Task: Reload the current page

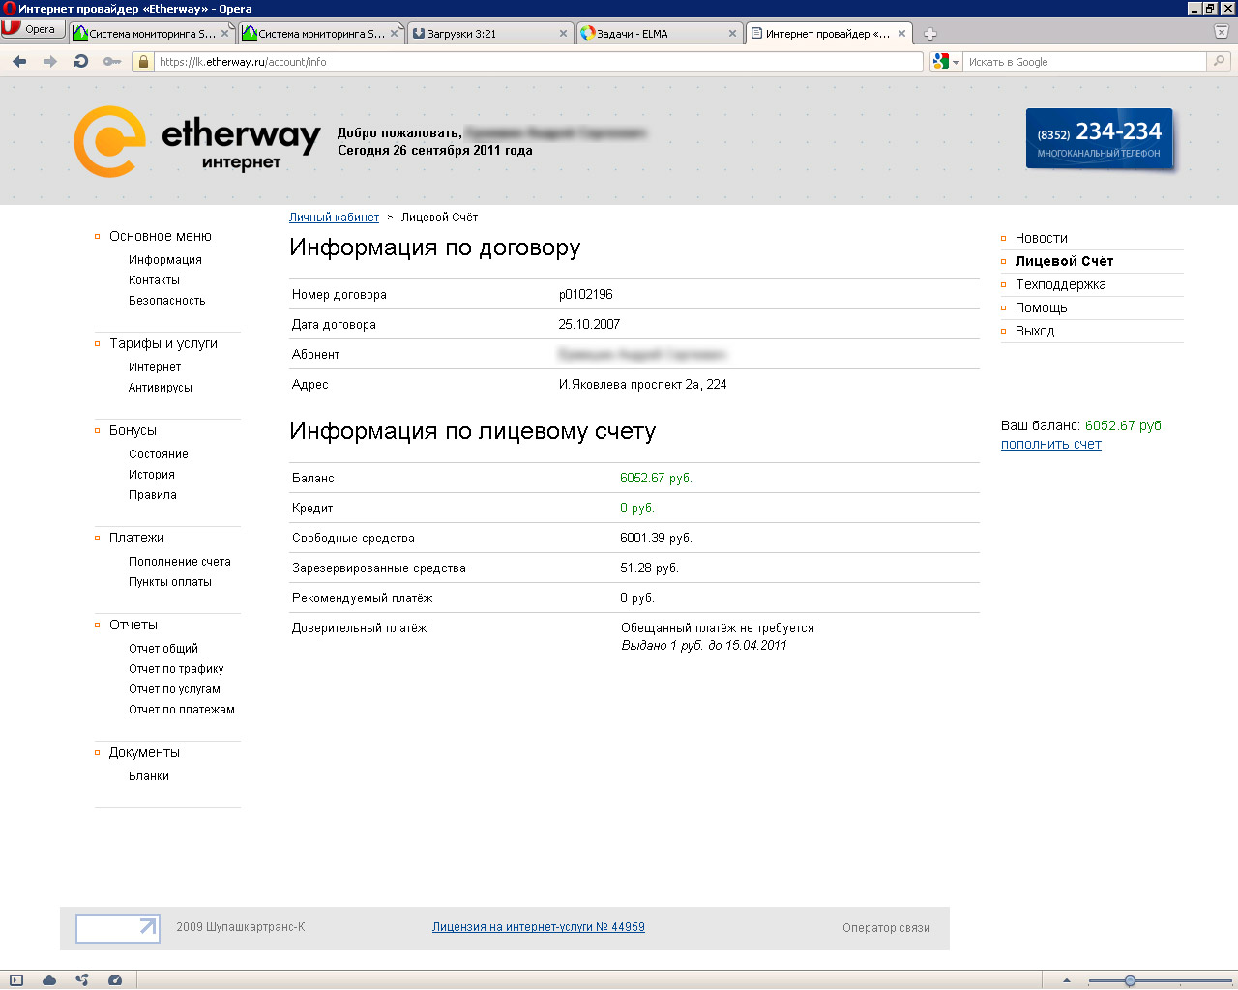Action: click(x=81, y=62)
